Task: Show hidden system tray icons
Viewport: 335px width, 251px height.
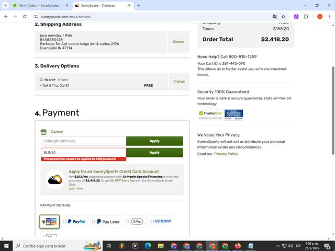Action: click(278, 246)
